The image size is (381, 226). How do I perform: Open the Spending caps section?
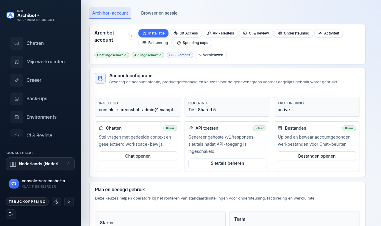tap(193, 43)
